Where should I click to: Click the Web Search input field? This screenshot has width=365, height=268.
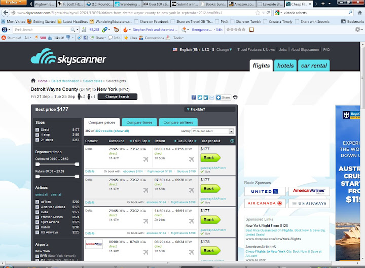(x=42, y=29)
